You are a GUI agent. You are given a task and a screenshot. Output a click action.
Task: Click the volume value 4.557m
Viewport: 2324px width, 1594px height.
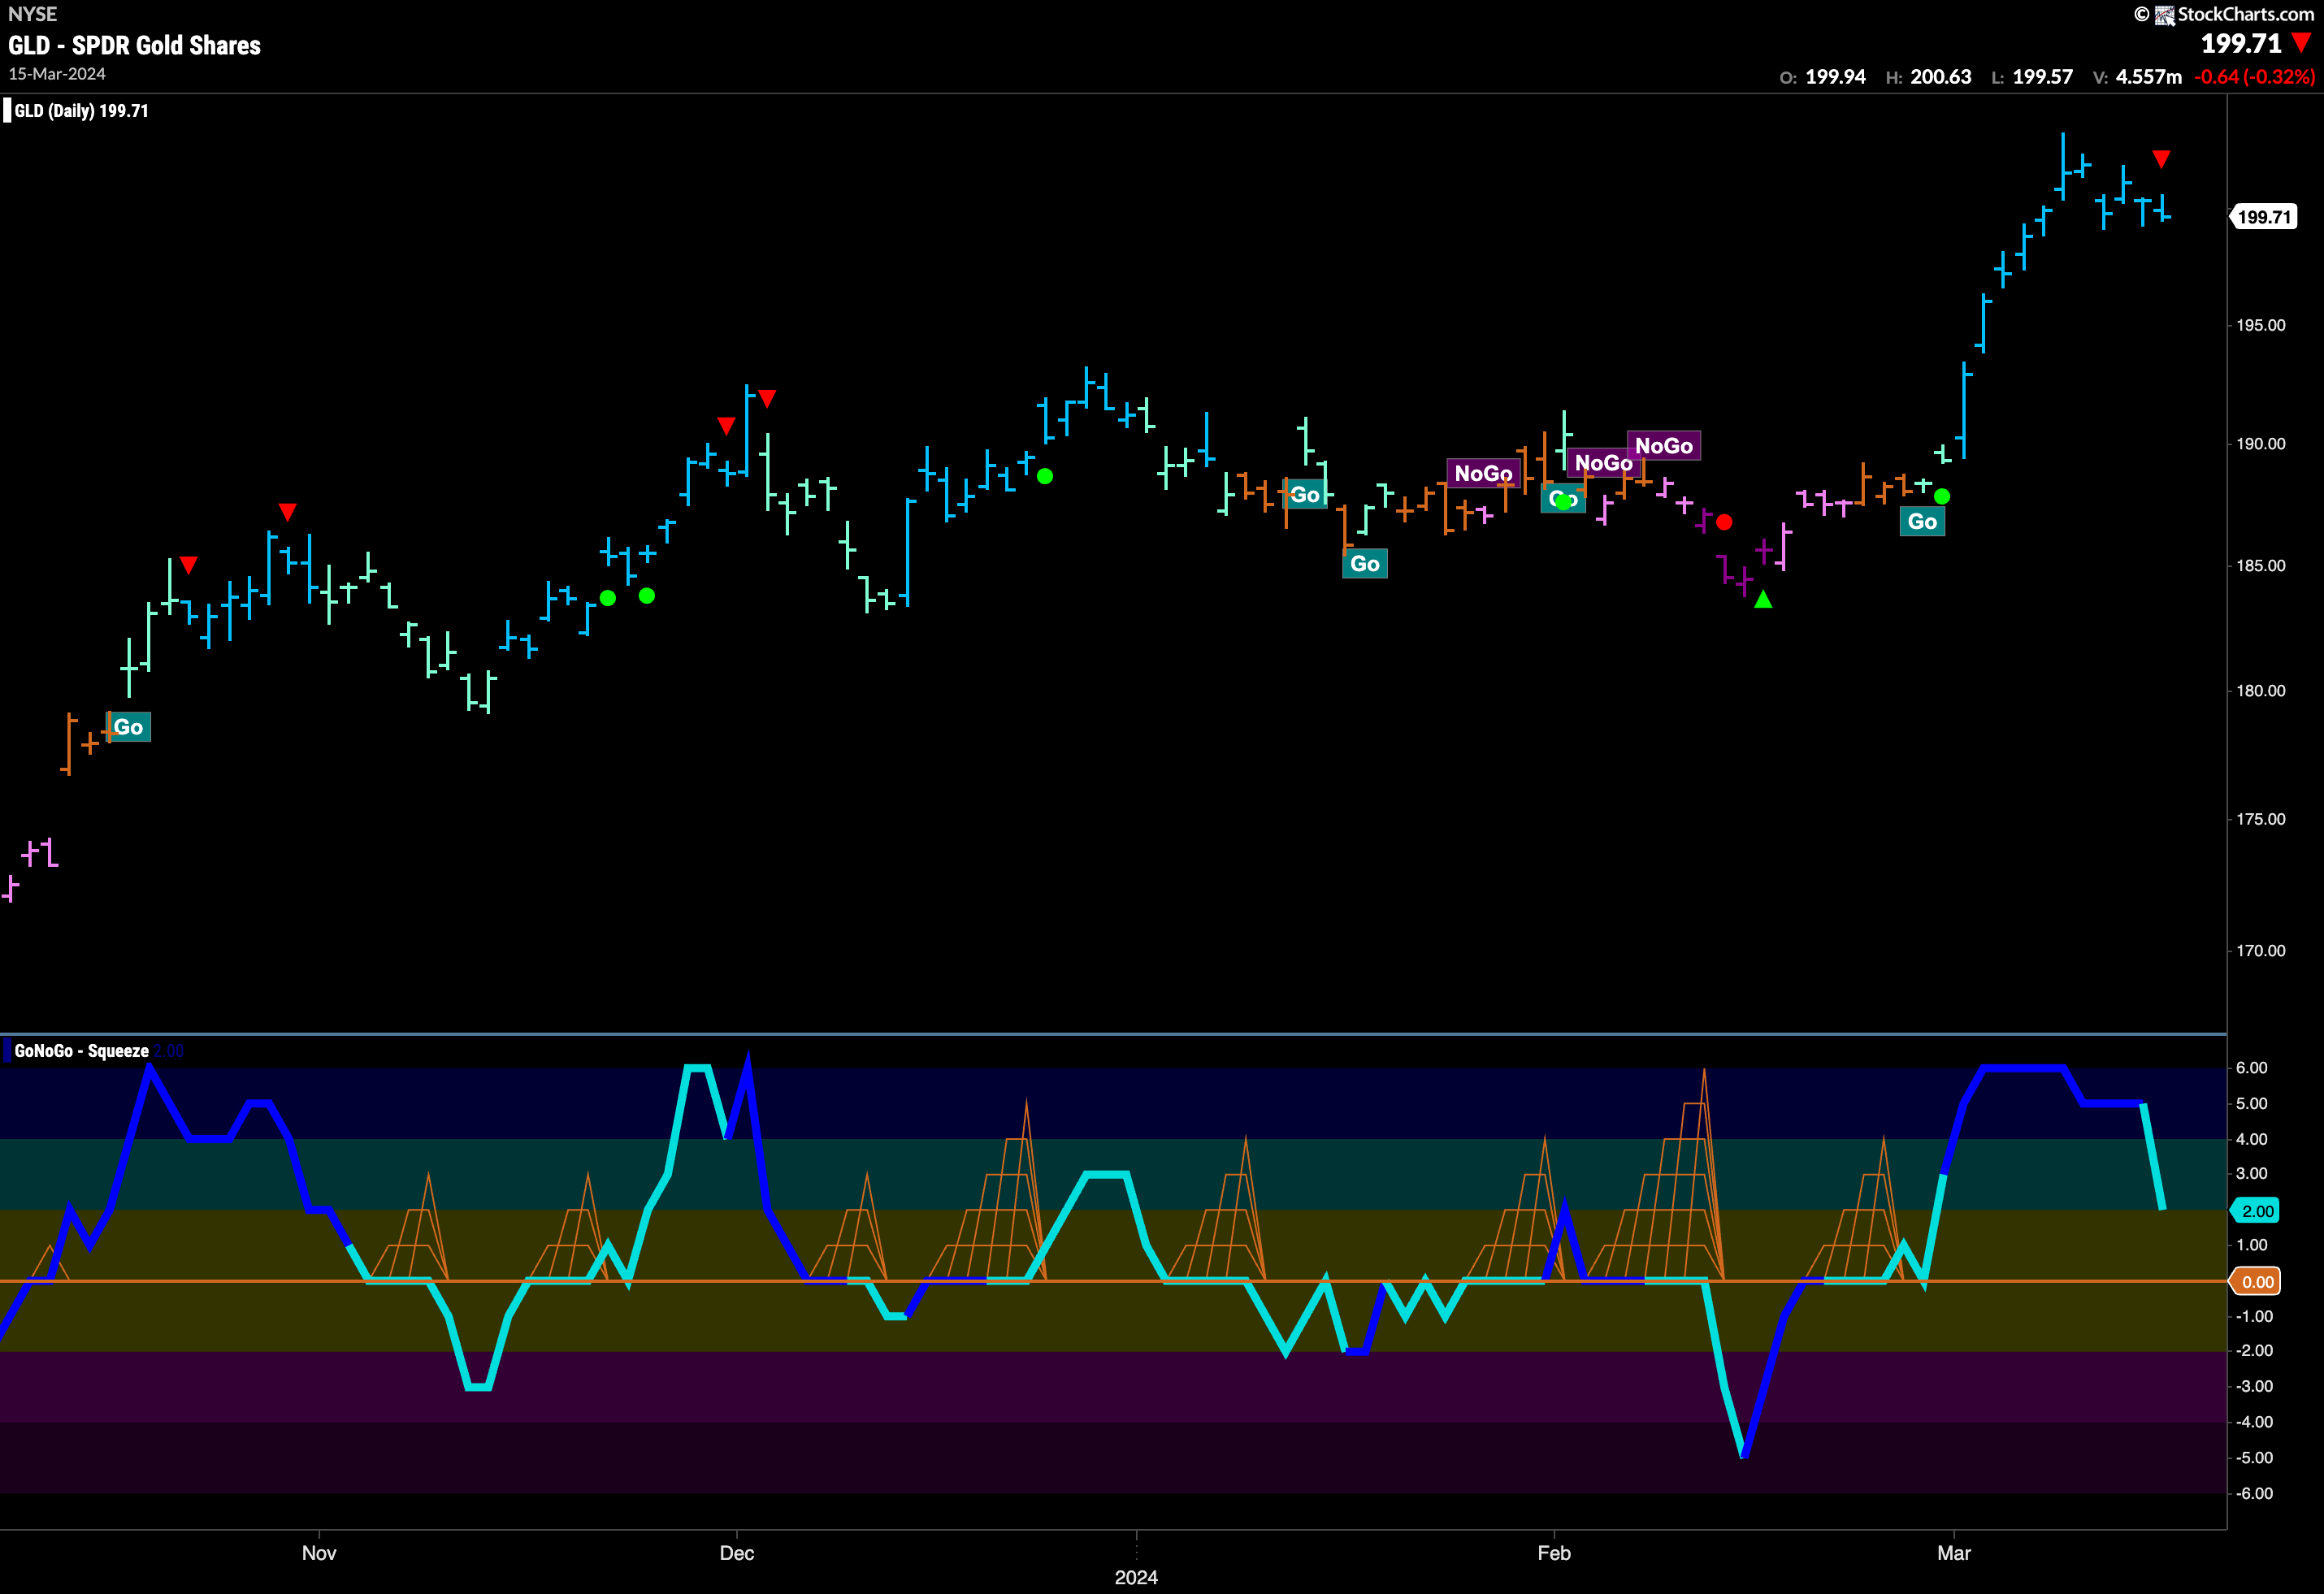[2148, 77]
